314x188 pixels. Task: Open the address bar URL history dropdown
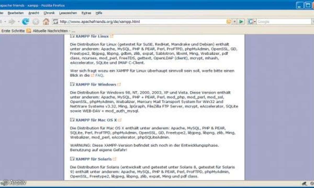[235, 22]
